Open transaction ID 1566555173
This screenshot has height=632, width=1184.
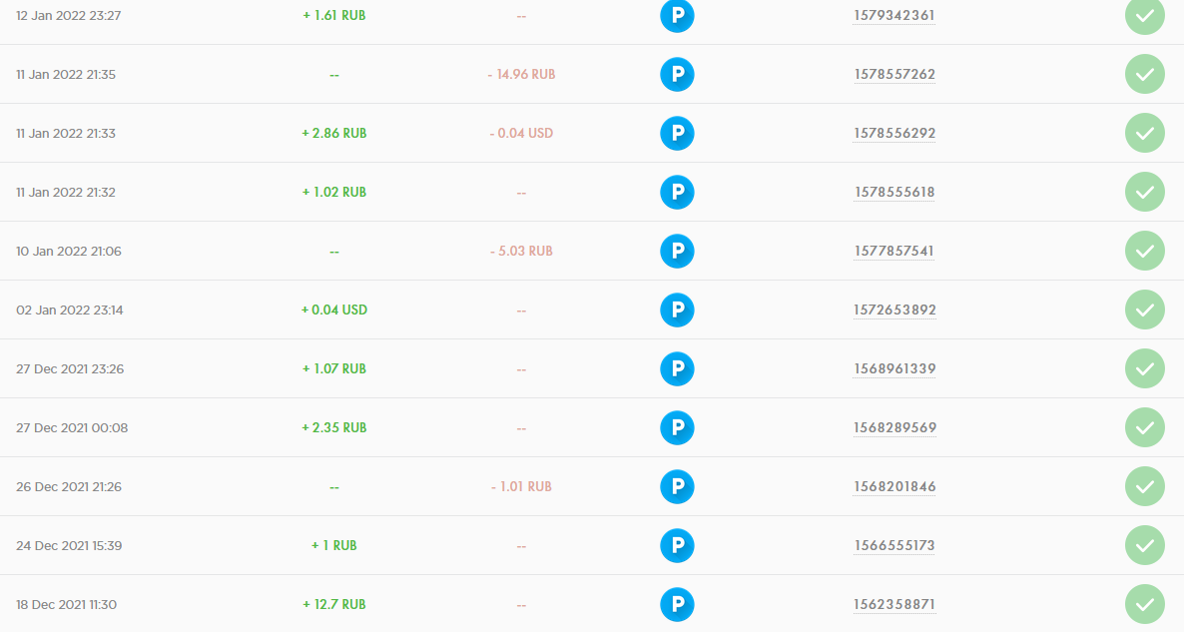pos(894,545)
